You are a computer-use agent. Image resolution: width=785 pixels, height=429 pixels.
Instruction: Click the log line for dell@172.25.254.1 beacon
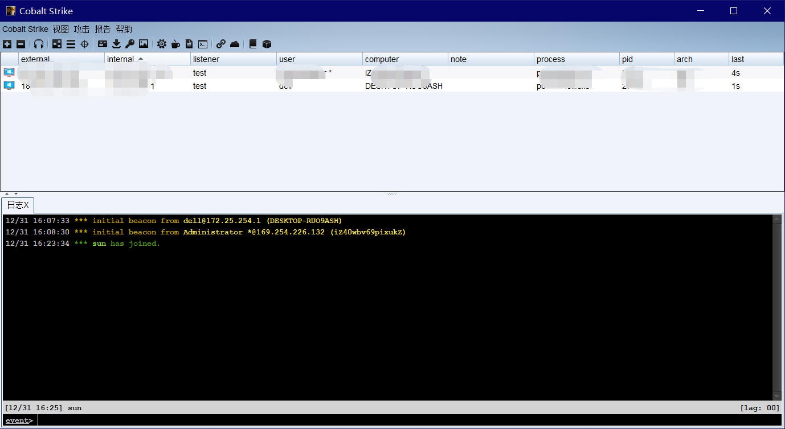pyautogui.click(x=174, y=221)
